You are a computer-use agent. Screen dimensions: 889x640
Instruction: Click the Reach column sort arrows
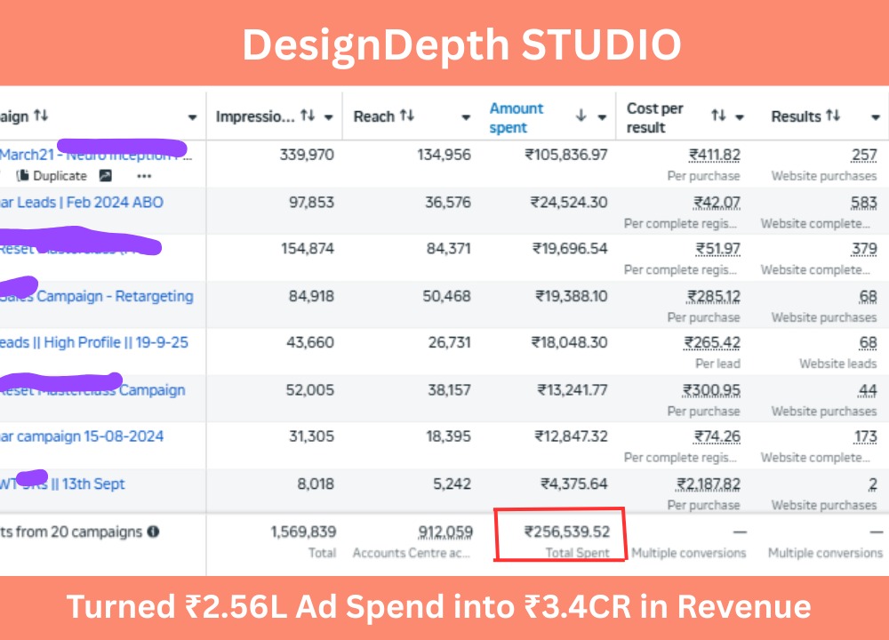[407, 116]
